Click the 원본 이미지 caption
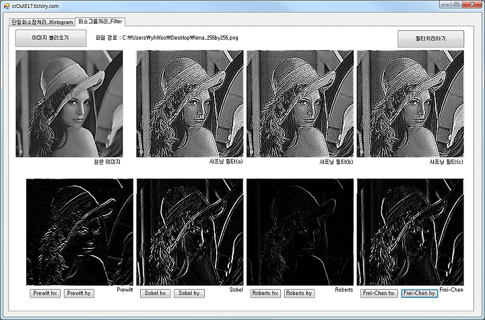Screen dimensions: 485x320 pos(107,162)
